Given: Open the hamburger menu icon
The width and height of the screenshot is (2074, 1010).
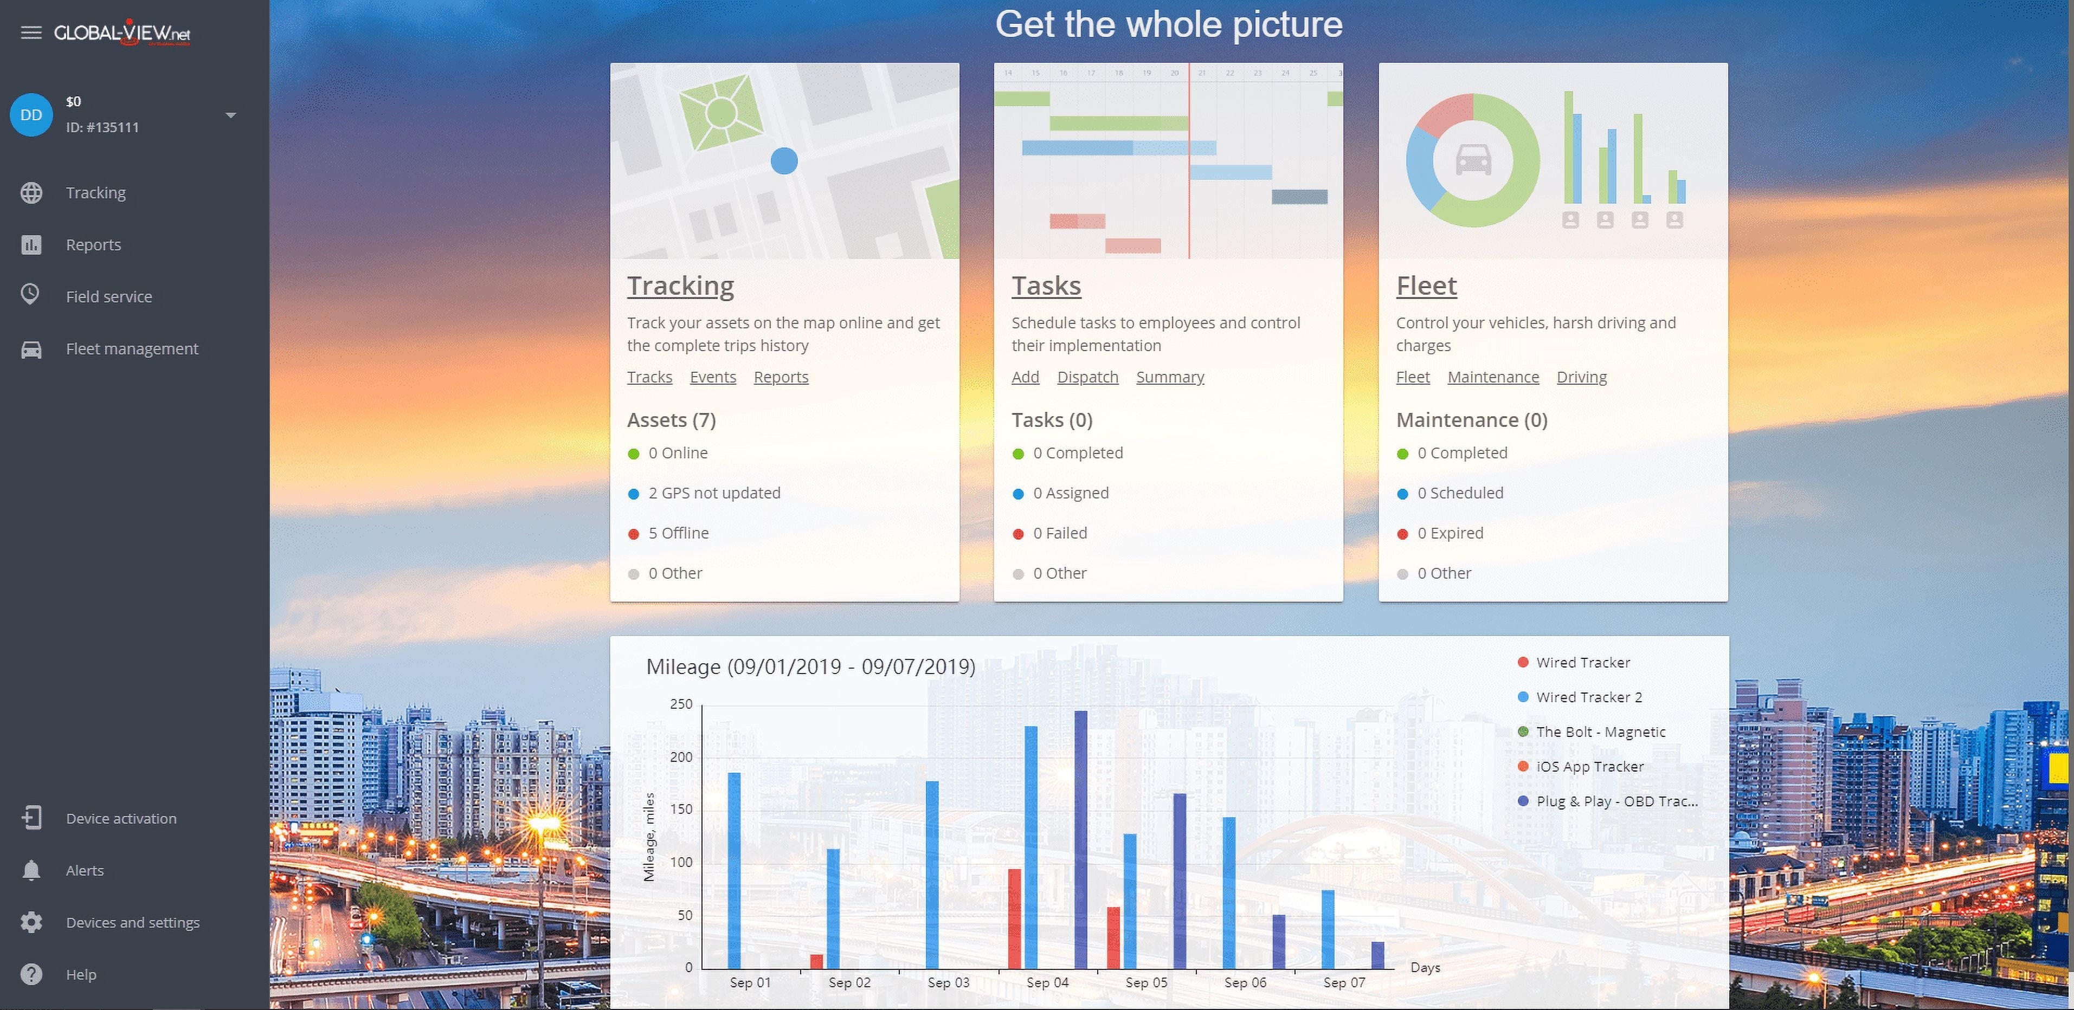Looking at the screenshot, I should pos(30,33).
